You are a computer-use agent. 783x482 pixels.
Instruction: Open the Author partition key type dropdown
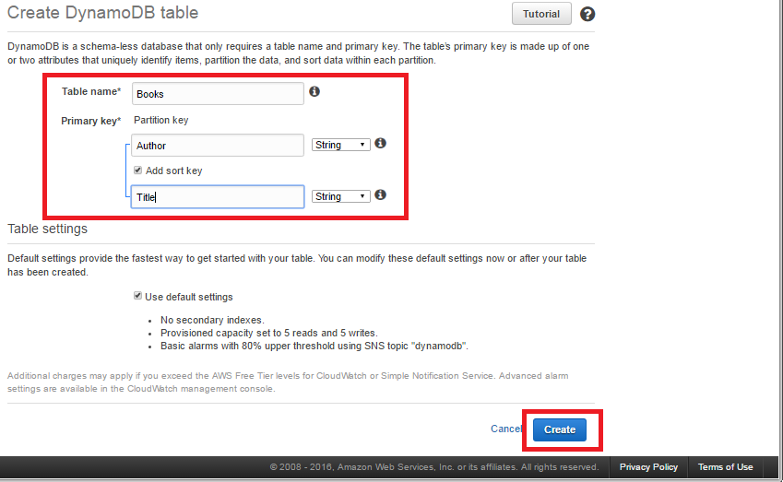341,145
